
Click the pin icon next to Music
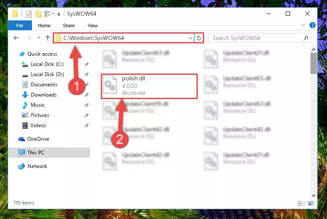[87, 105]
